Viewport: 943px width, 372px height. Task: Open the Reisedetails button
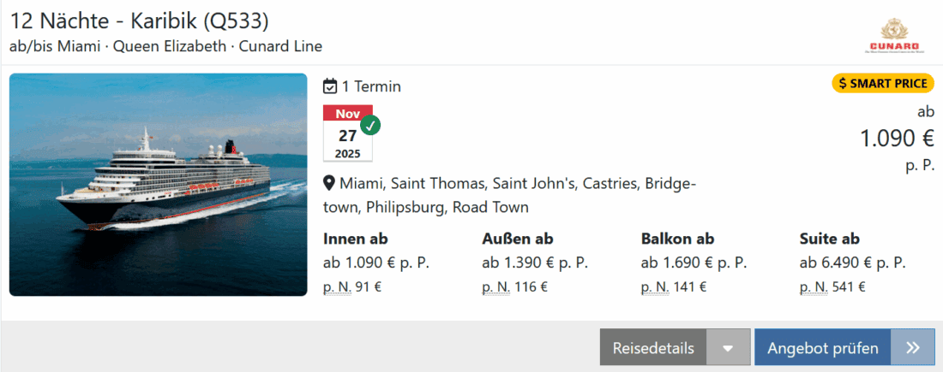pos(653,347)
